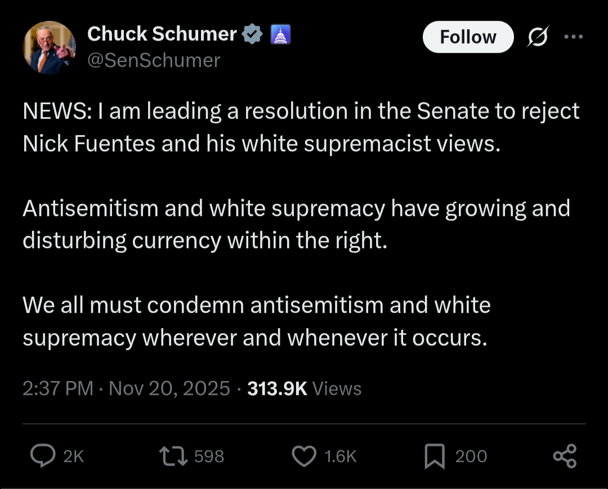Click the repost arrows icon
Screen dimensions: 608x489
click(174, 456)
